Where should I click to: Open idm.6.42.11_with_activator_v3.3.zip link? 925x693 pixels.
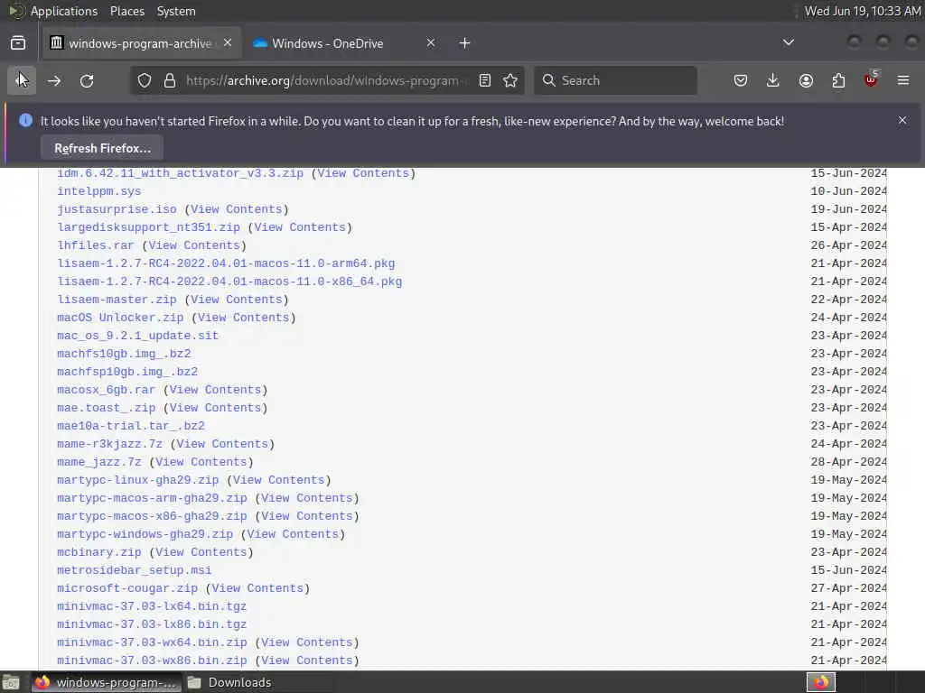pos(180,173)
